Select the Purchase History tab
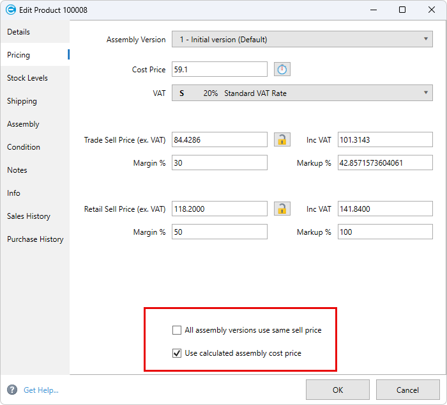This screenshot has width=447, height=405. point(35,239)
